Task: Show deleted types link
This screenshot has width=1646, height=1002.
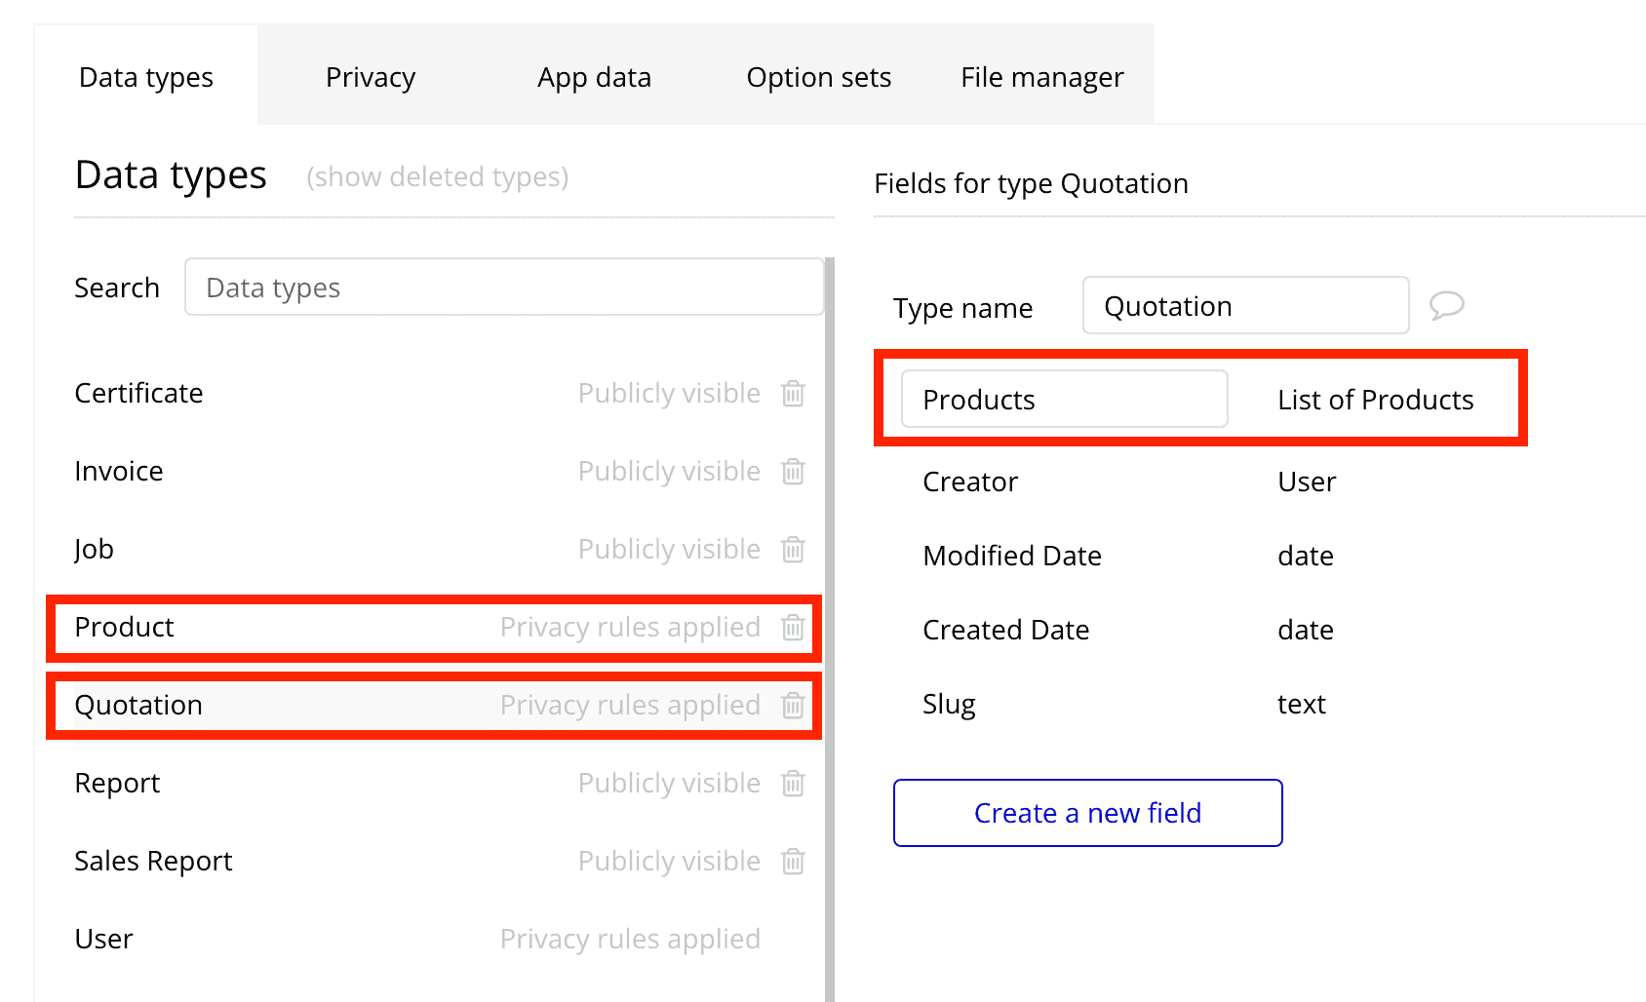Action: (437, 176)
